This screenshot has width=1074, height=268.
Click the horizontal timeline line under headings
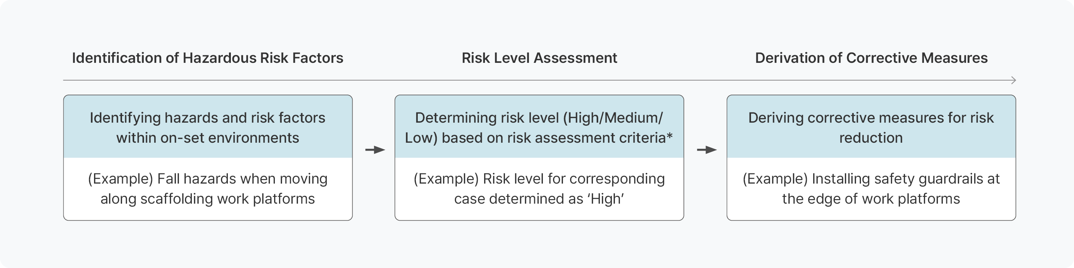click(539, 80)
